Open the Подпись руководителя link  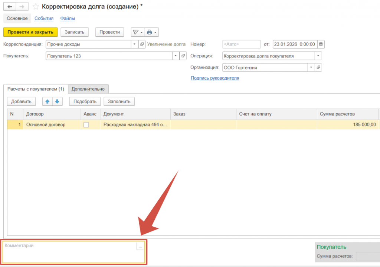pyautogui.click(x=215, y=78)
